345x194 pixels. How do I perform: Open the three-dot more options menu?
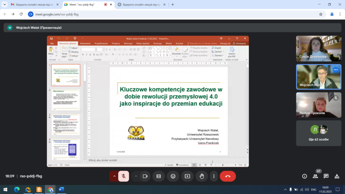pyautogui.click(x=214, y=176)
